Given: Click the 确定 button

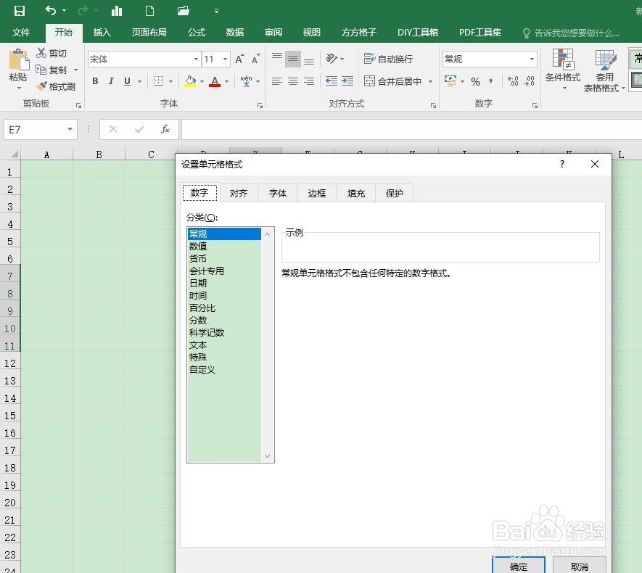Looking at the screenshot, I should coord(518,566).
